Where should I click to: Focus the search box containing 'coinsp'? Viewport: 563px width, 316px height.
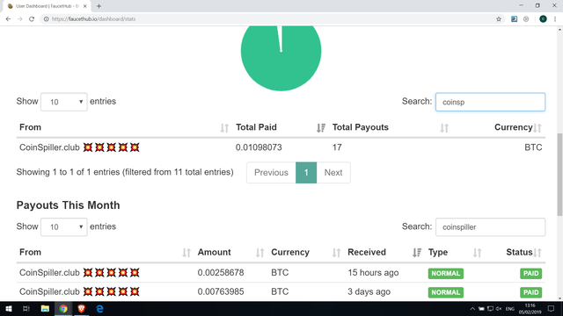click(491, 102)
